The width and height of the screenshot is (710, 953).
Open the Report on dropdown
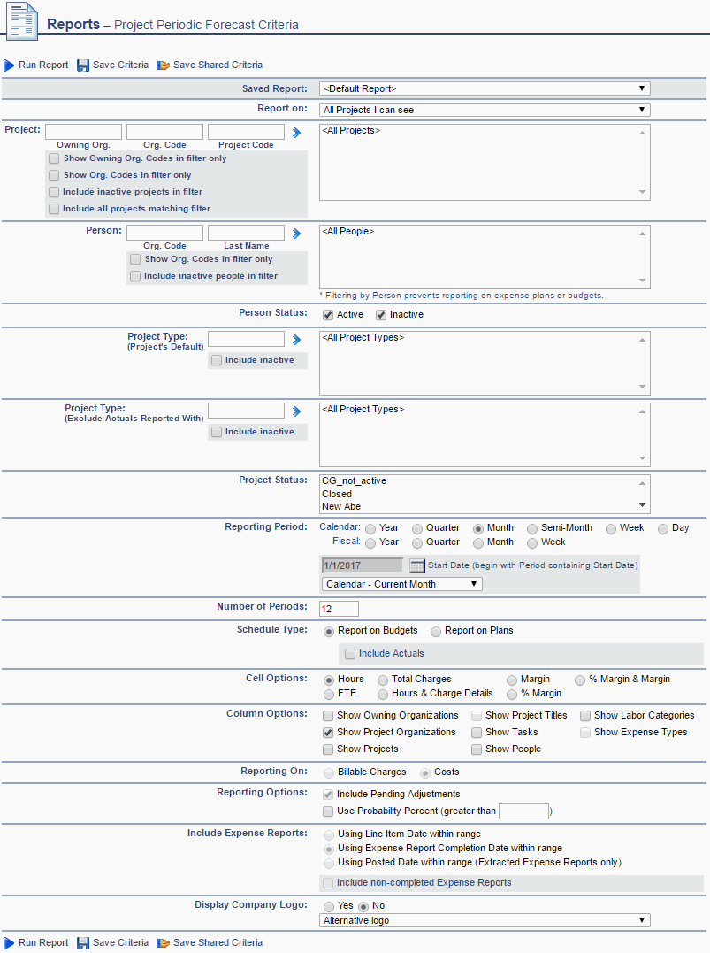pyautogui.click(x=485, y=110)
